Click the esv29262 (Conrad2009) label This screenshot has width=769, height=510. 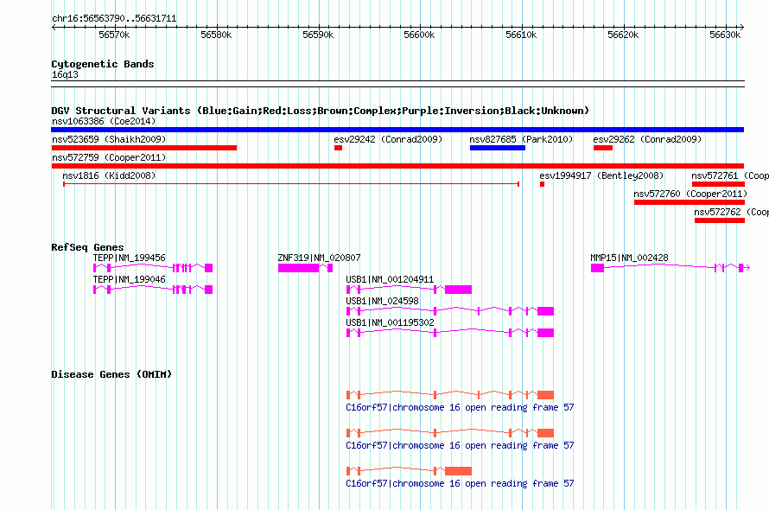tap(647, 139)
